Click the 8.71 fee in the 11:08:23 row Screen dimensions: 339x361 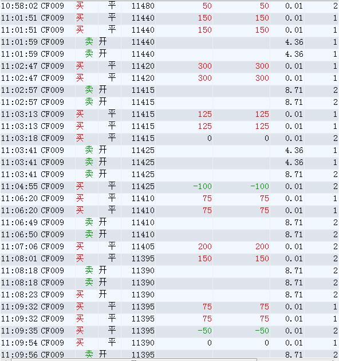pos(294,295)
